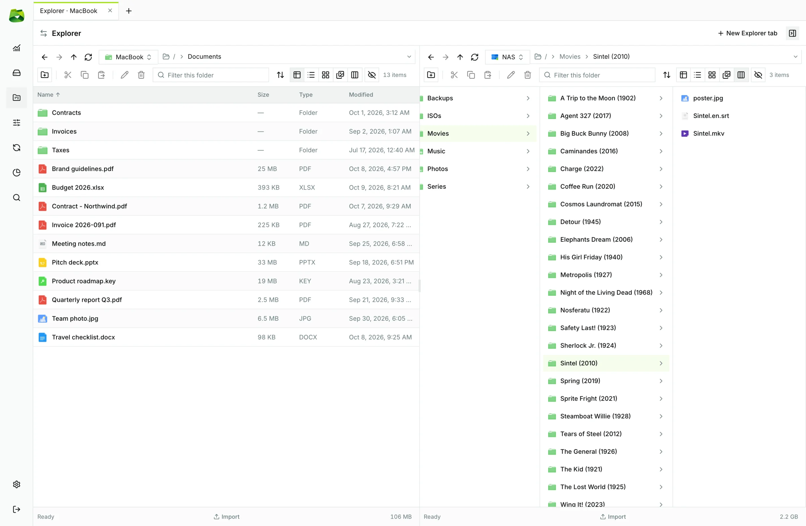Select the Budget 2026.xlsx row
Image resolution: width=806 pixels, height=526 pixels.
coord(226,188)
